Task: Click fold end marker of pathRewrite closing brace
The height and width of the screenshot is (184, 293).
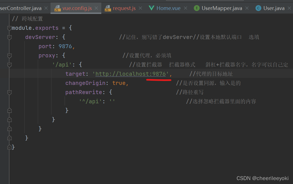Action: click(9, 111)
